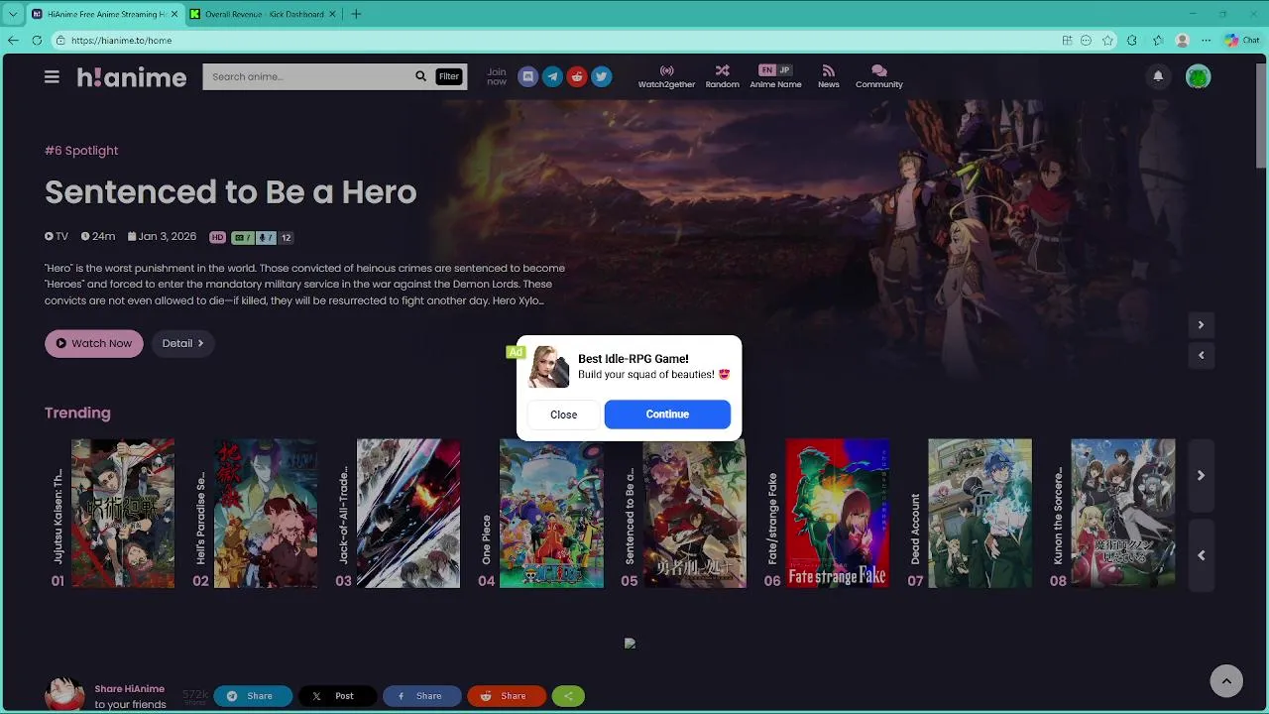Viewport: 1269px width, 714px height.
Task: Add page to favorites star
Action: coord(1107,41)
